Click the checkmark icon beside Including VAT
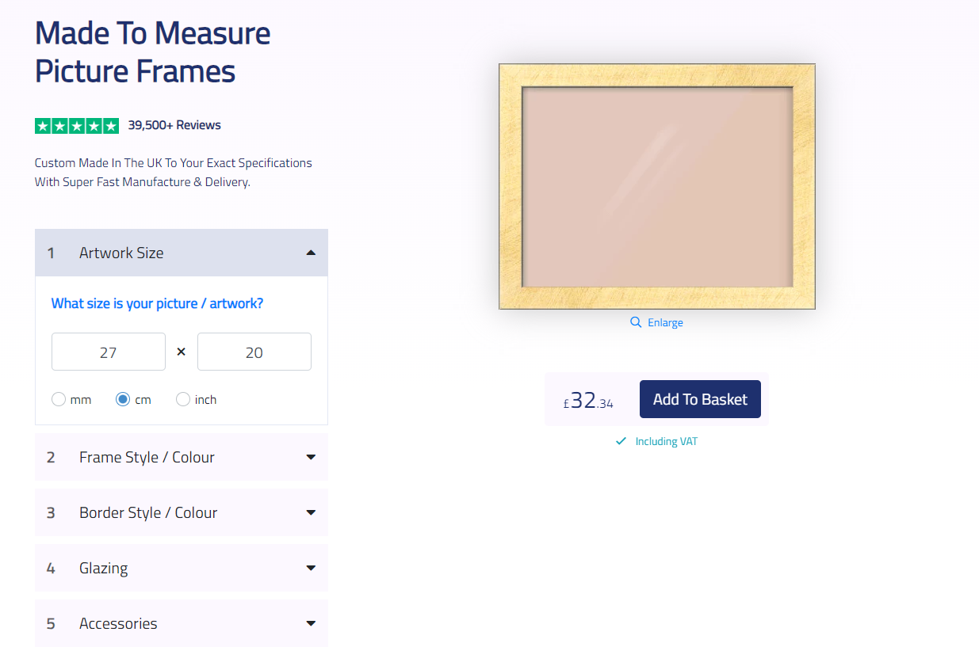This screenshot has width=979, height=647. [x=621, y=441]
